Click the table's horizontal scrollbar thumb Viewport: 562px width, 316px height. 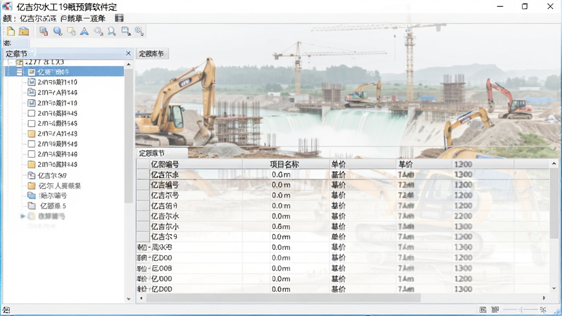(283, 298)
